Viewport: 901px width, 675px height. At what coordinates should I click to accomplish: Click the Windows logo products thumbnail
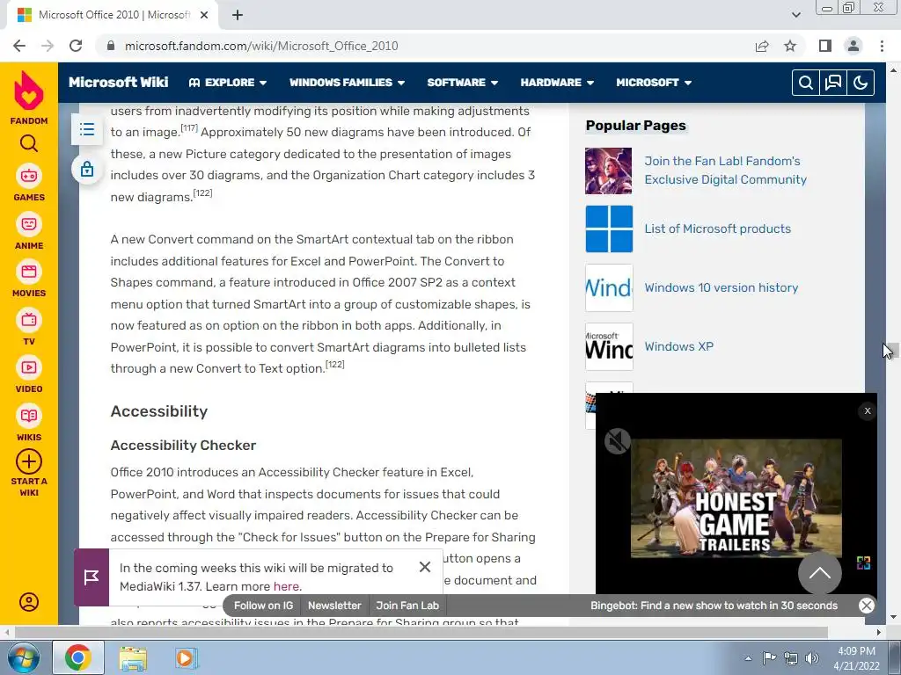(609, 229)
